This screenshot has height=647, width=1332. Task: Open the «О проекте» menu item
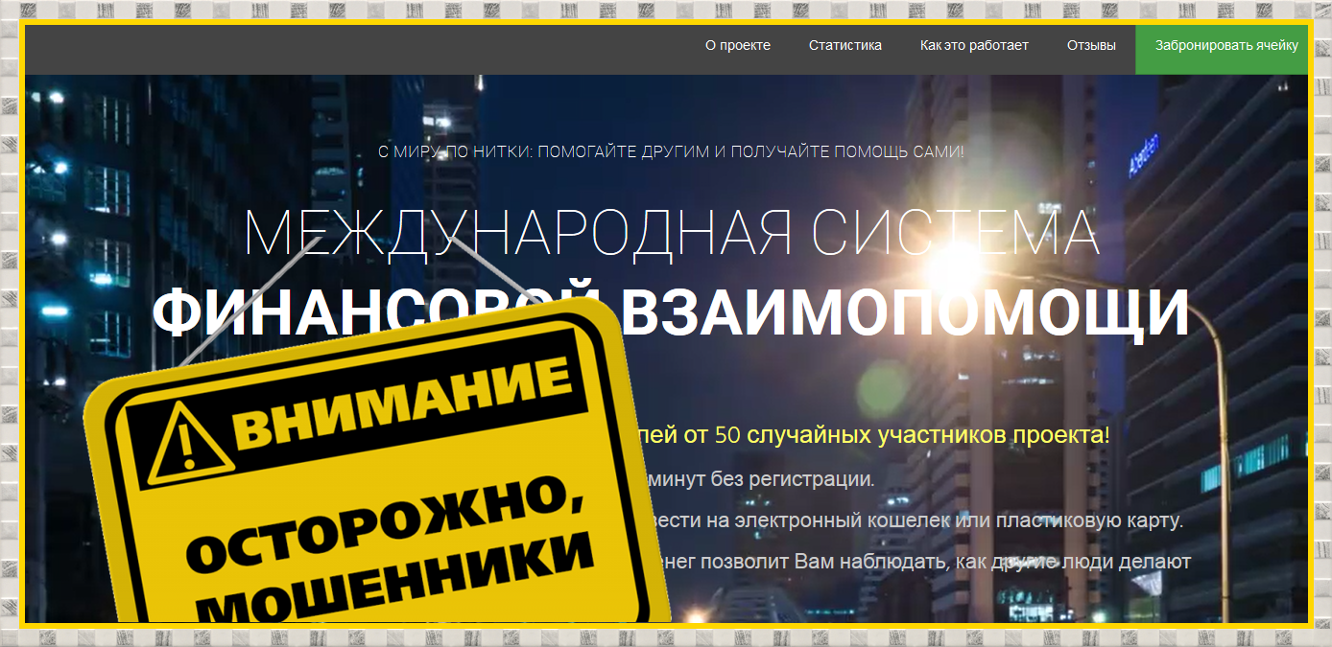[737, 45]
